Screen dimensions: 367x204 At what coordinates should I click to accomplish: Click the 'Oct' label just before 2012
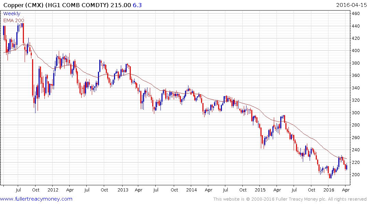pos(36,190)
